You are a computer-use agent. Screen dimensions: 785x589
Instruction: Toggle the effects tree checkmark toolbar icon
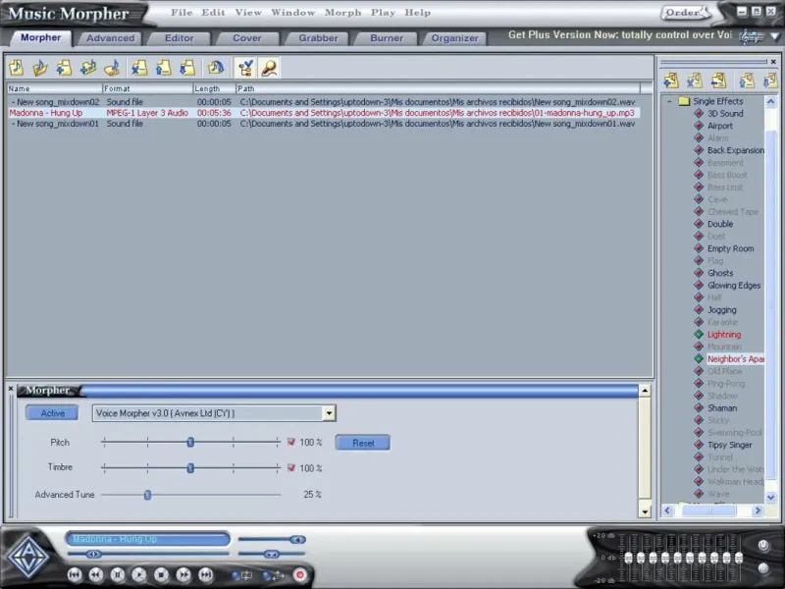[x=245, y=68]
